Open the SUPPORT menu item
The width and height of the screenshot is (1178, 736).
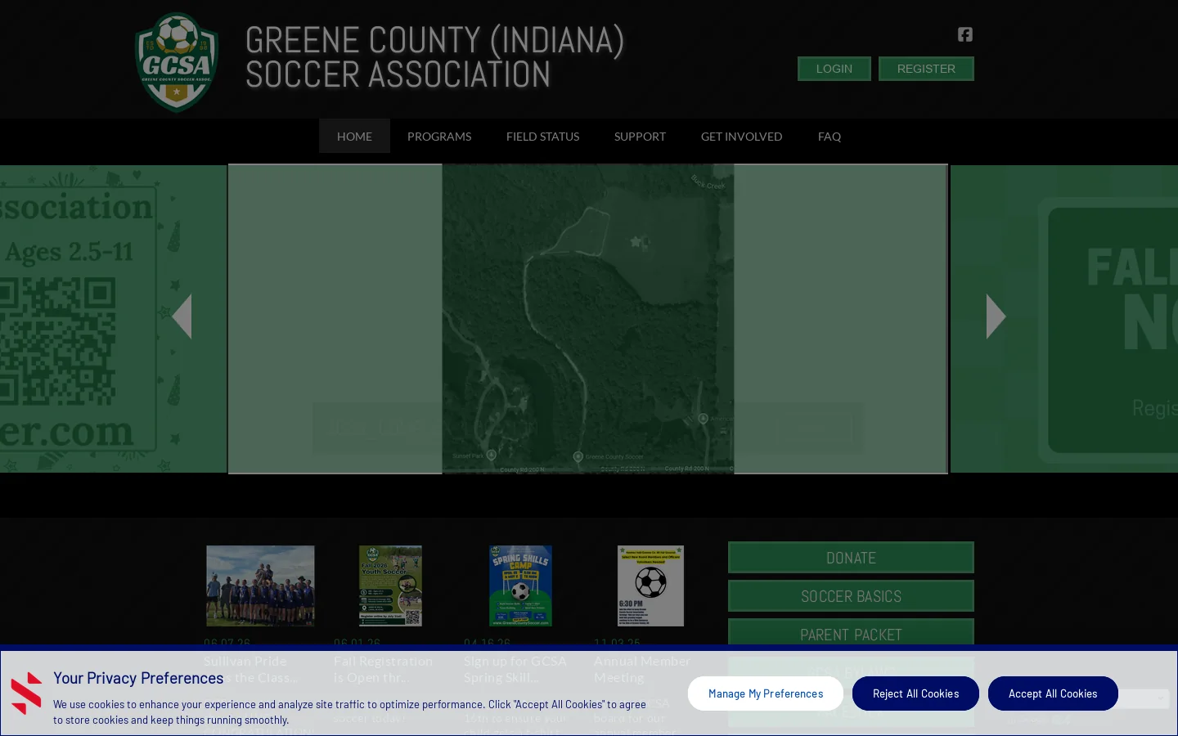(x=640, y=137)
